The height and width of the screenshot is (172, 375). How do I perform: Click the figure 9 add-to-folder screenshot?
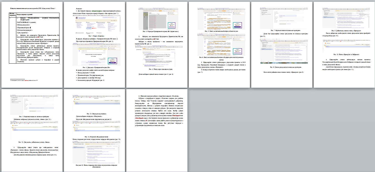346,18
